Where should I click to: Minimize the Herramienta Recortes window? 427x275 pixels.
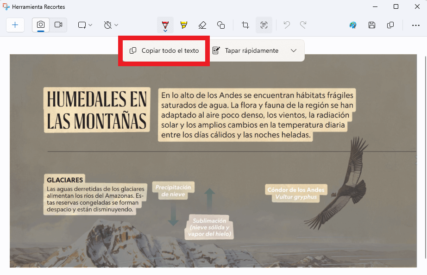click(x=375, y=6)
